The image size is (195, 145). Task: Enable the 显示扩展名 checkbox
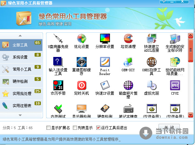point(48,128)
